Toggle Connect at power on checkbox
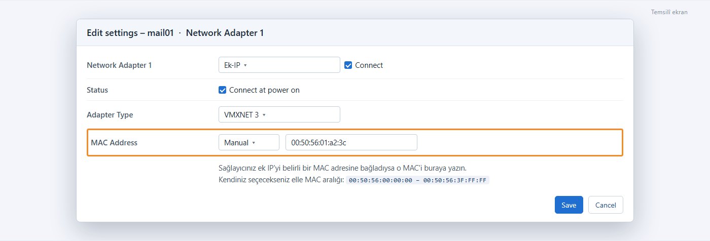The height and width of the screenshot is (241, 710). 222,90
